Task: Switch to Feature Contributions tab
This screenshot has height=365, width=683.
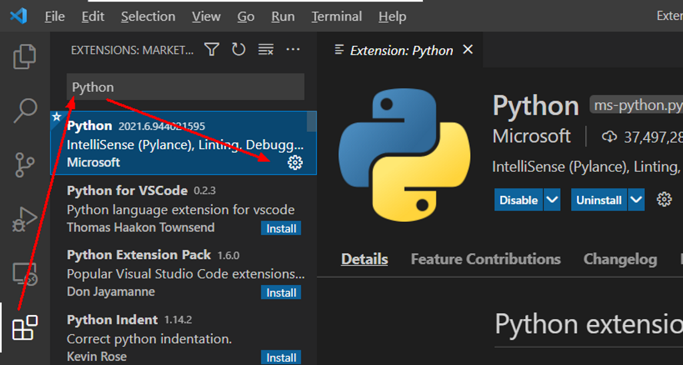Action: click(x=485, y=259)
